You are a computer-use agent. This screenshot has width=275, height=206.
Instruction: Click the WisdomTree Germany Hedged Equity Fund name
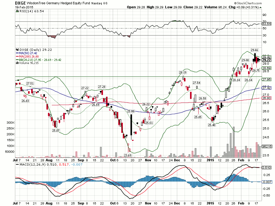58,3
